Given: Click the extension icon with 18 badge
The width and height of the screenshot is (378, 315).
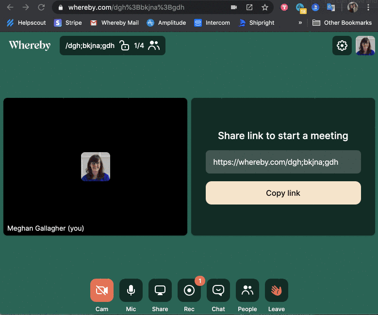Looking at the screenshot, I should click(x=301, y=8).
